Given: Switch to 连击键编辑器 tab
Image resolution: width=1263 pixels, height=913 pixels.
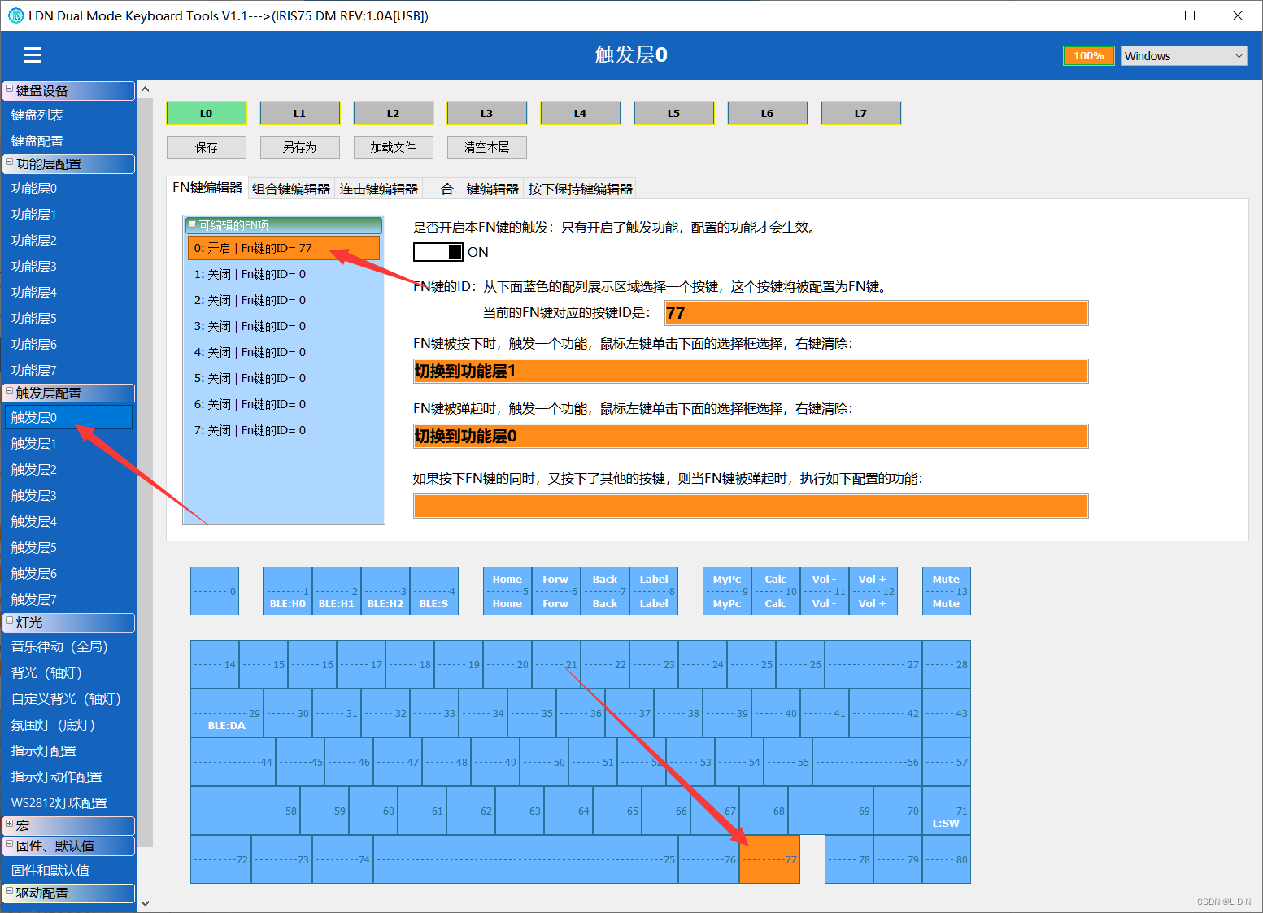Looking at the screenshot, I should [379, 189].
